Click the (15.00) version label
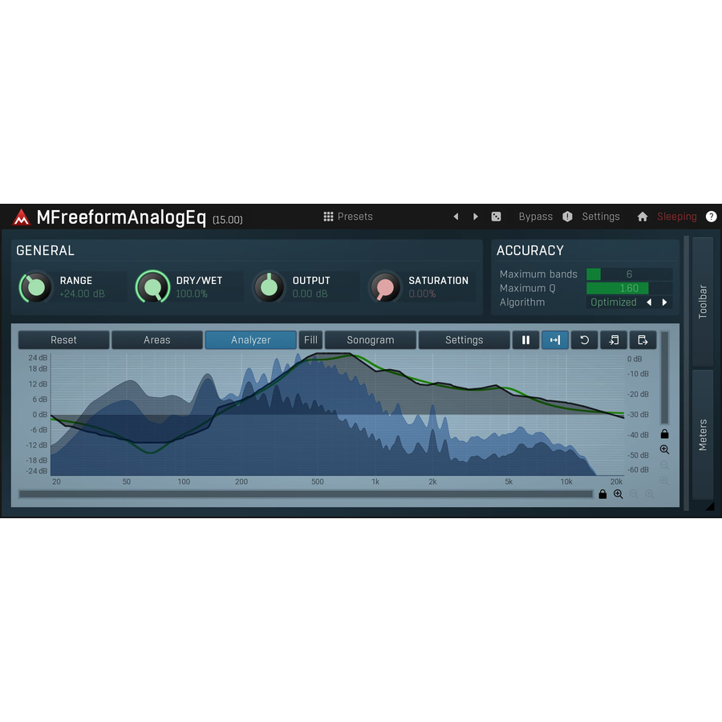 tap(228, 220)
